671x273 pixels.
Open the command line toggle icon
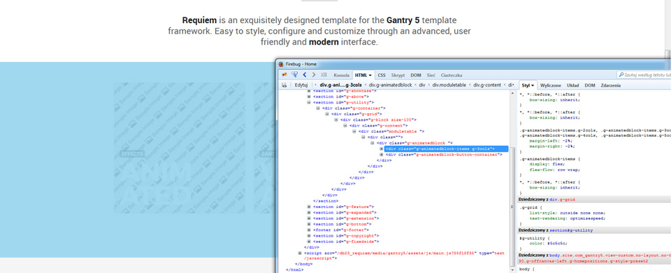point(324,75)
